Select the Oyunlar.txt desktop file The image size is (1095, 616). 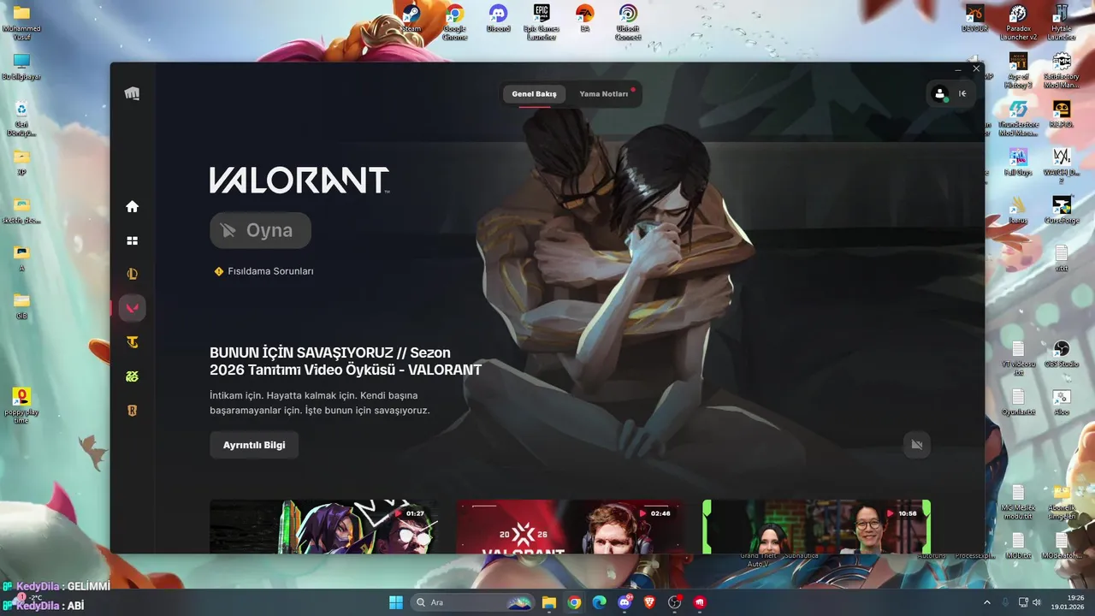coord(1018,403)
